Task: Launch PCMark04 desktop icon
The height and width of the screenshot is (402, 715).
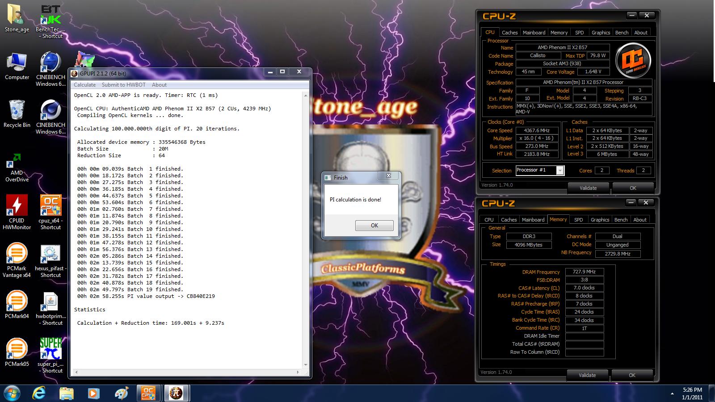Action: point(17,305)
